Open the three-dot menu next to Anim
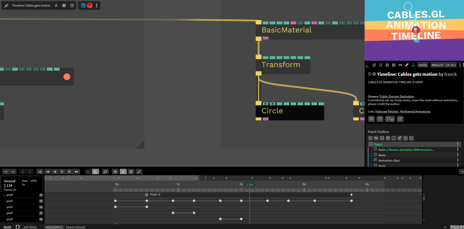464x229 pixels. 458,149
